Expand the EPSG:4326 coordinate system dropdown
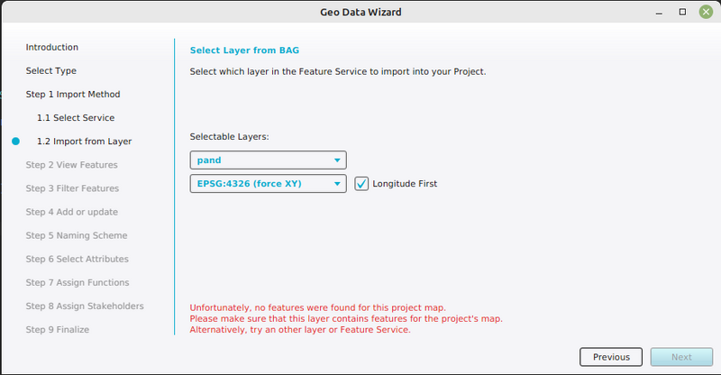The image size is (721, 375). (269, 184)
